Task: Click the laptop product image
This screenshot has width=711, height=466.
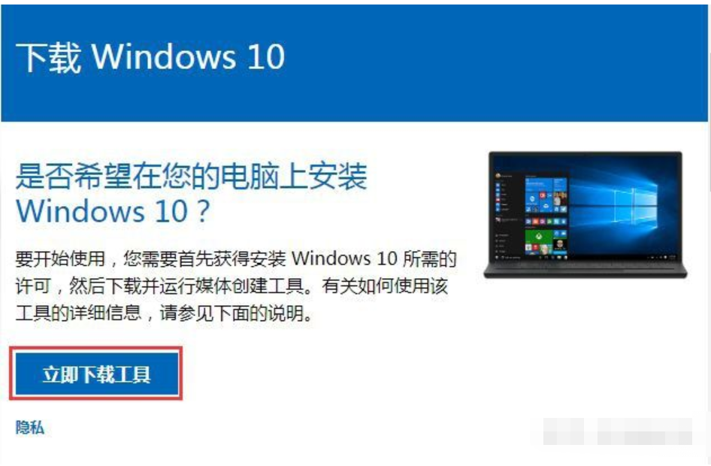Action: 585,214
